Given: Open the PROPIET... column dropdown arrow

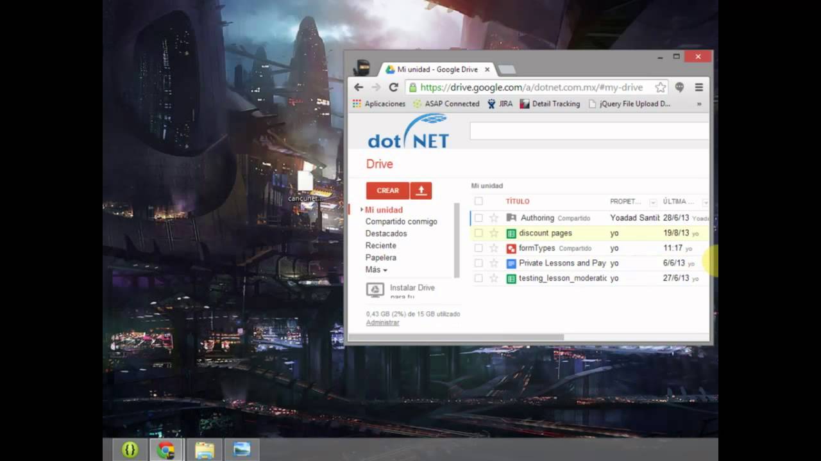Looking at the screenshot, I should [x=653, y=202].
